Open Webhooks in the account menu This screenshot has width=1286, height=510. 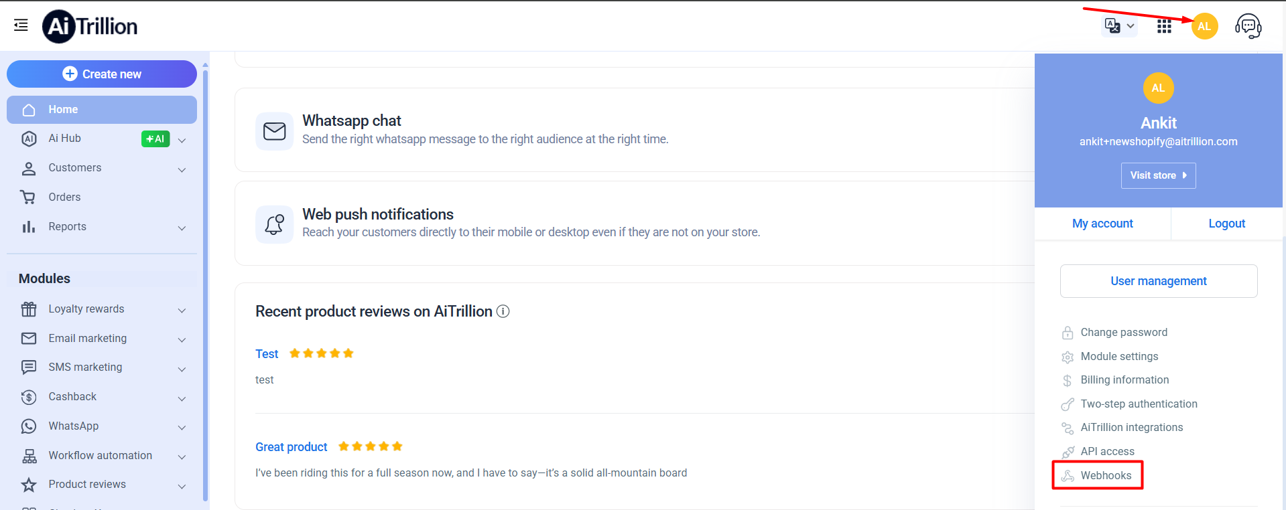1105,475
